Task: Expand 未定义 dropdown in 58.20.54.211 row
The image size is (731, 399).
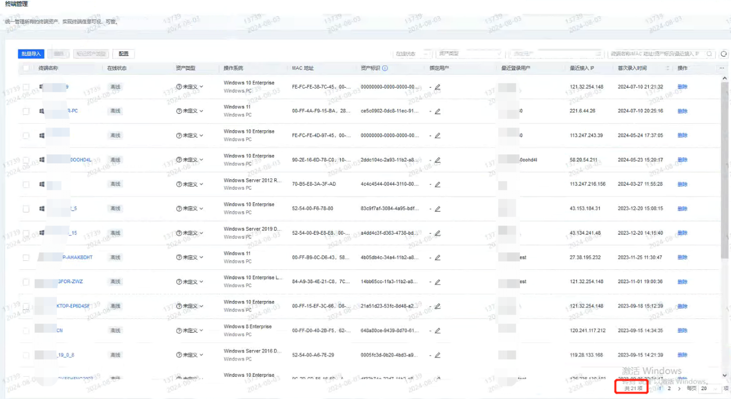Action: (190, 160)
